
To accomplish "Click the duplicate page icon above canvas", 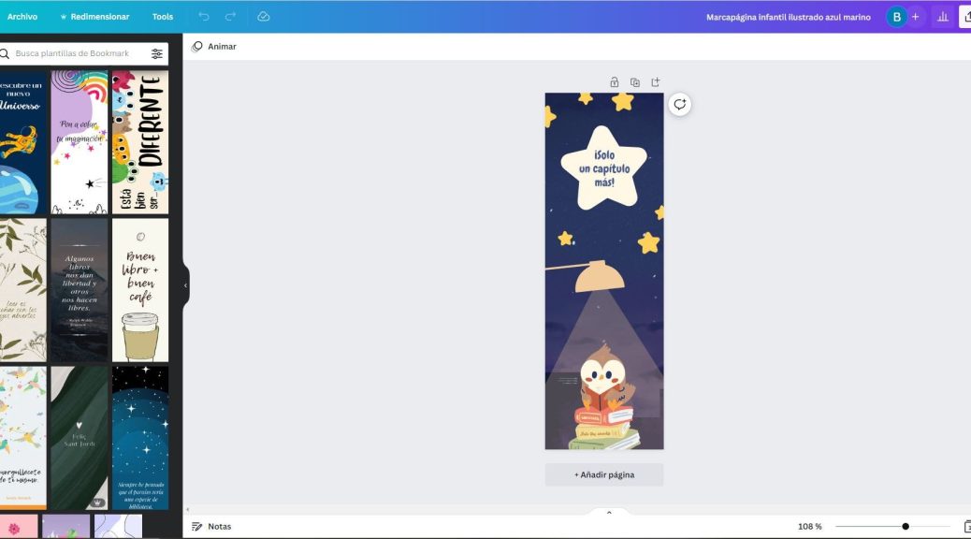I will pos(635,82).
